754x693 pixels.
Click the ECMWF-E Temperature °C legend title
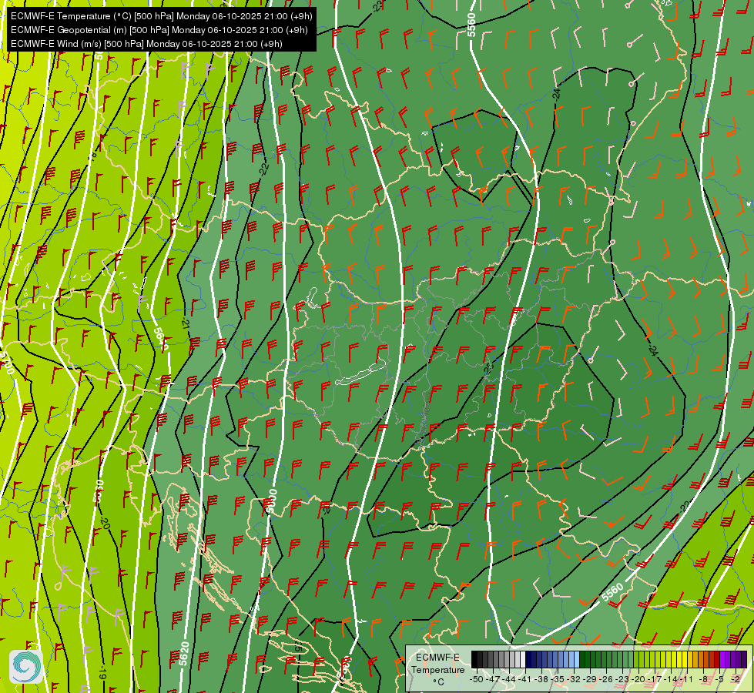click(x=438, y=669)
